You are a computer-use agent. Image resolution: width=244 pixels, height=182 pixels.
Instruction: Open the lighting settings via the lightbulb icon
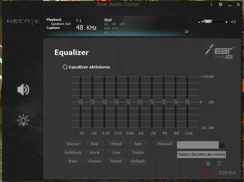tap(23, 120)
